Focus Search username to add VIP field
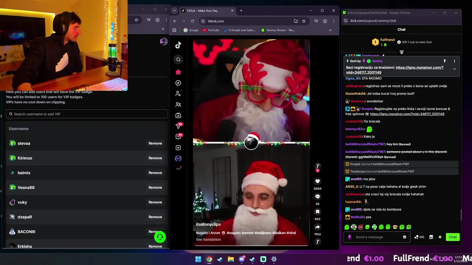Viewport: 472px width, 265px height. coord(87,114)
